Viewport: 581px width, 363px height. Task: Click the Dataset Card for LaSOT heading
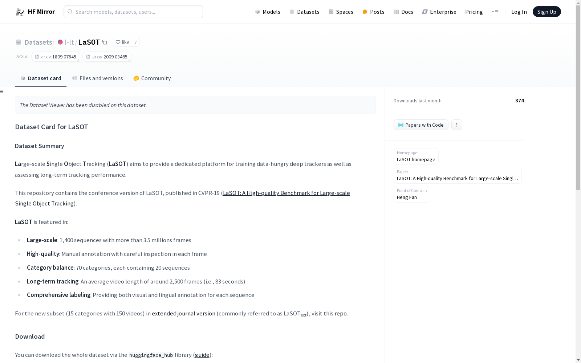52,127
